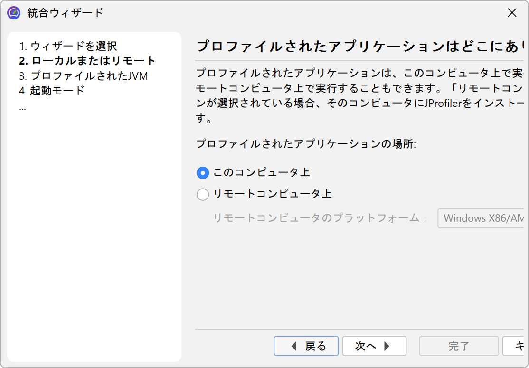Screen dimensions: 529x368
Task: Select the このコンピュータ上 radio button
Action: (x=203, y=173)
